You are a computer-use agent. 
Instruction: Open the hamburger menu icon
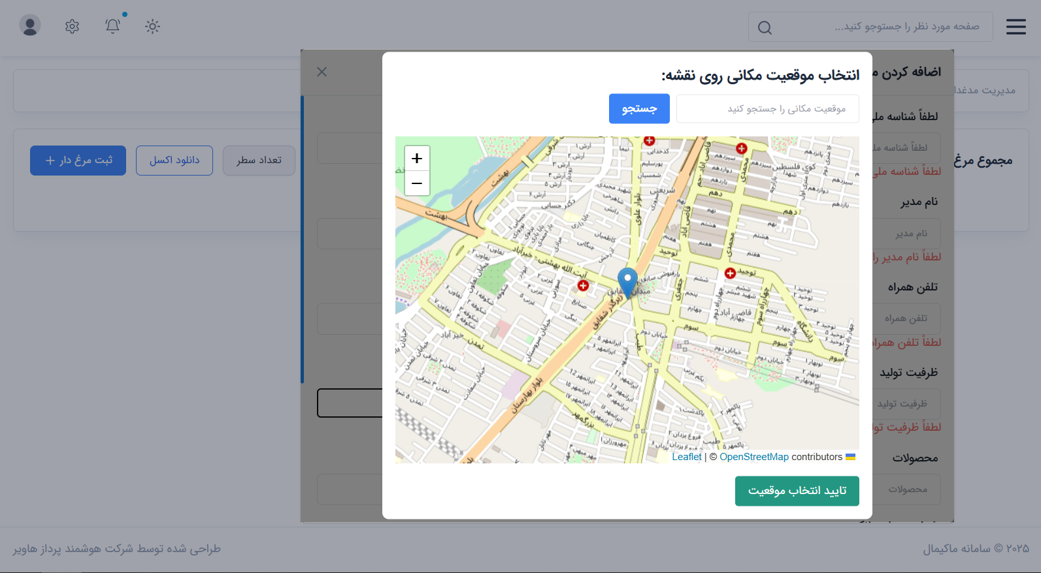pos(1016,27)
